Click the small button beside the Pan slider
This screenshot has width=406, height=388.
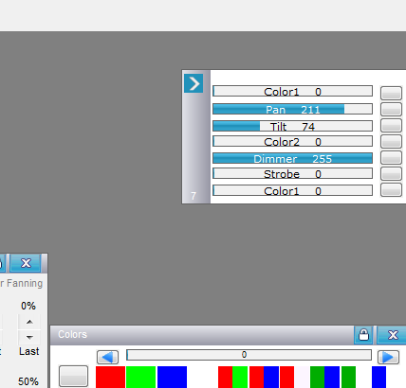(x=391, y=109)
